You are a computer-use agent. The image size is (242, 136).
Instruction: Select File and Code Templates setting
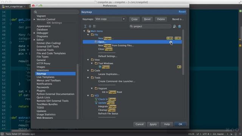click(x=51, y=53)
